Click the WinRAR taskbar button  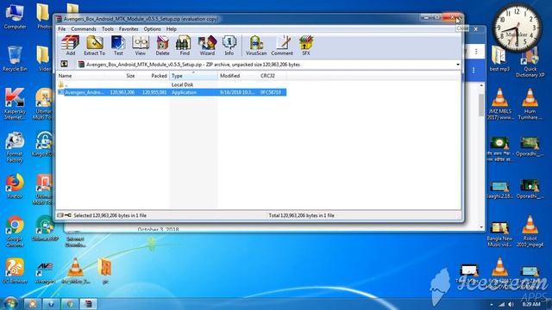88,303
